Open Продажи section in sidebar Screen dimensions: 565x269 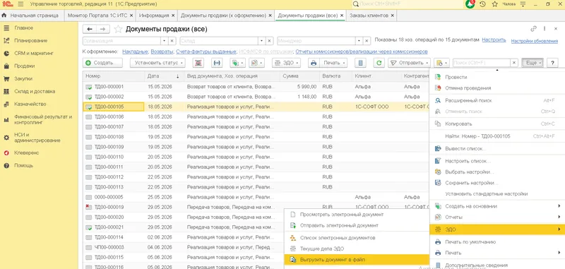(25, 66)
